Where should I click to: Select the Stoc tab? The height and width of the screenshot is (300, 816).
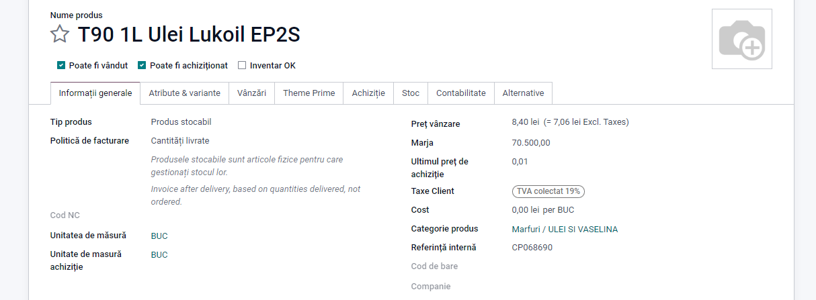click(x=410, y=93)
